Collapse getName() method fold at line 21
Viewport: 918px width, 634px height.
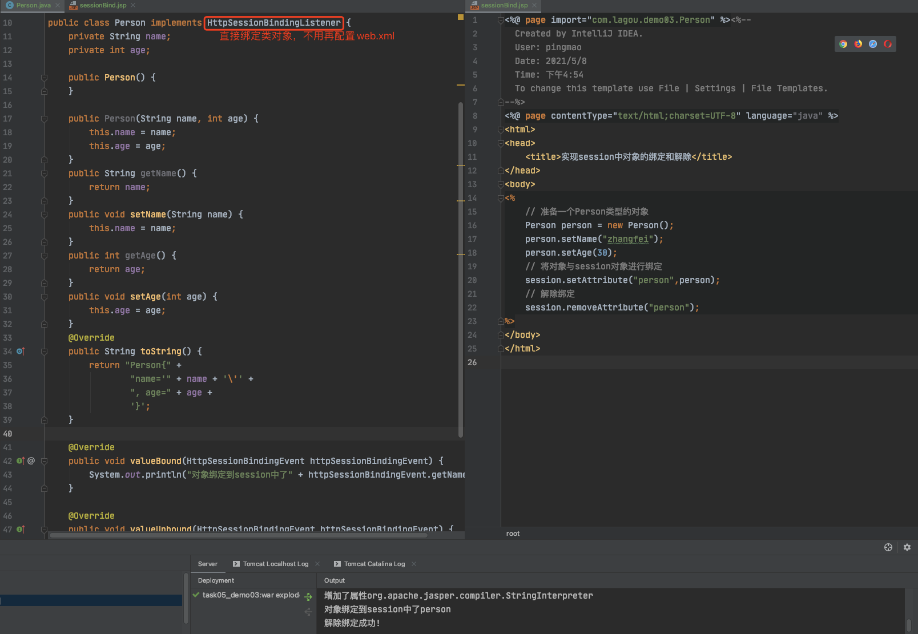(44, 173)
